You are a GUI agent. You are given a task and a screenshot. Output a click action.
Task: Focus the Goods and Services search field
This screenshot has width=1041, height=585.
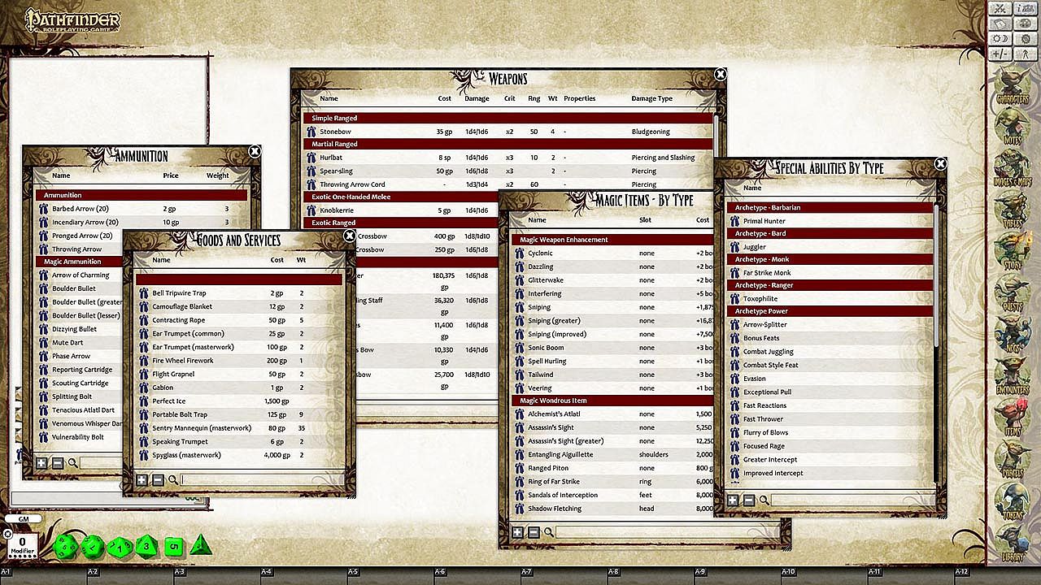point(260,480)
